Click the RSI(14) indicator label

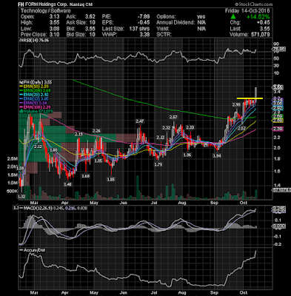35,40
